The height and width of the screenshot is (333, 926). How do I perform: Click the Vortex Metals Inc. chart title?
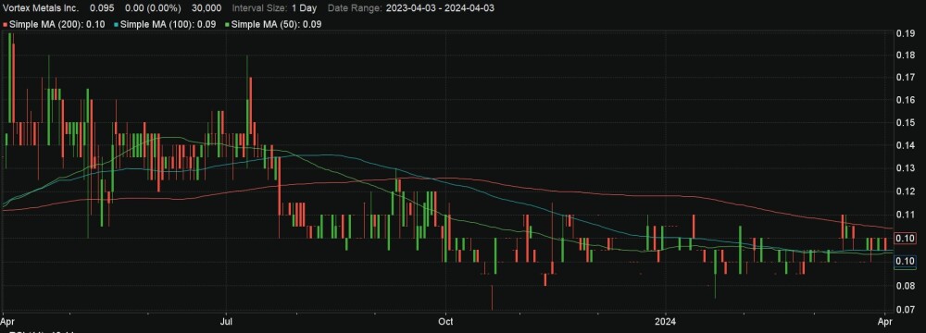pos(41,8)
